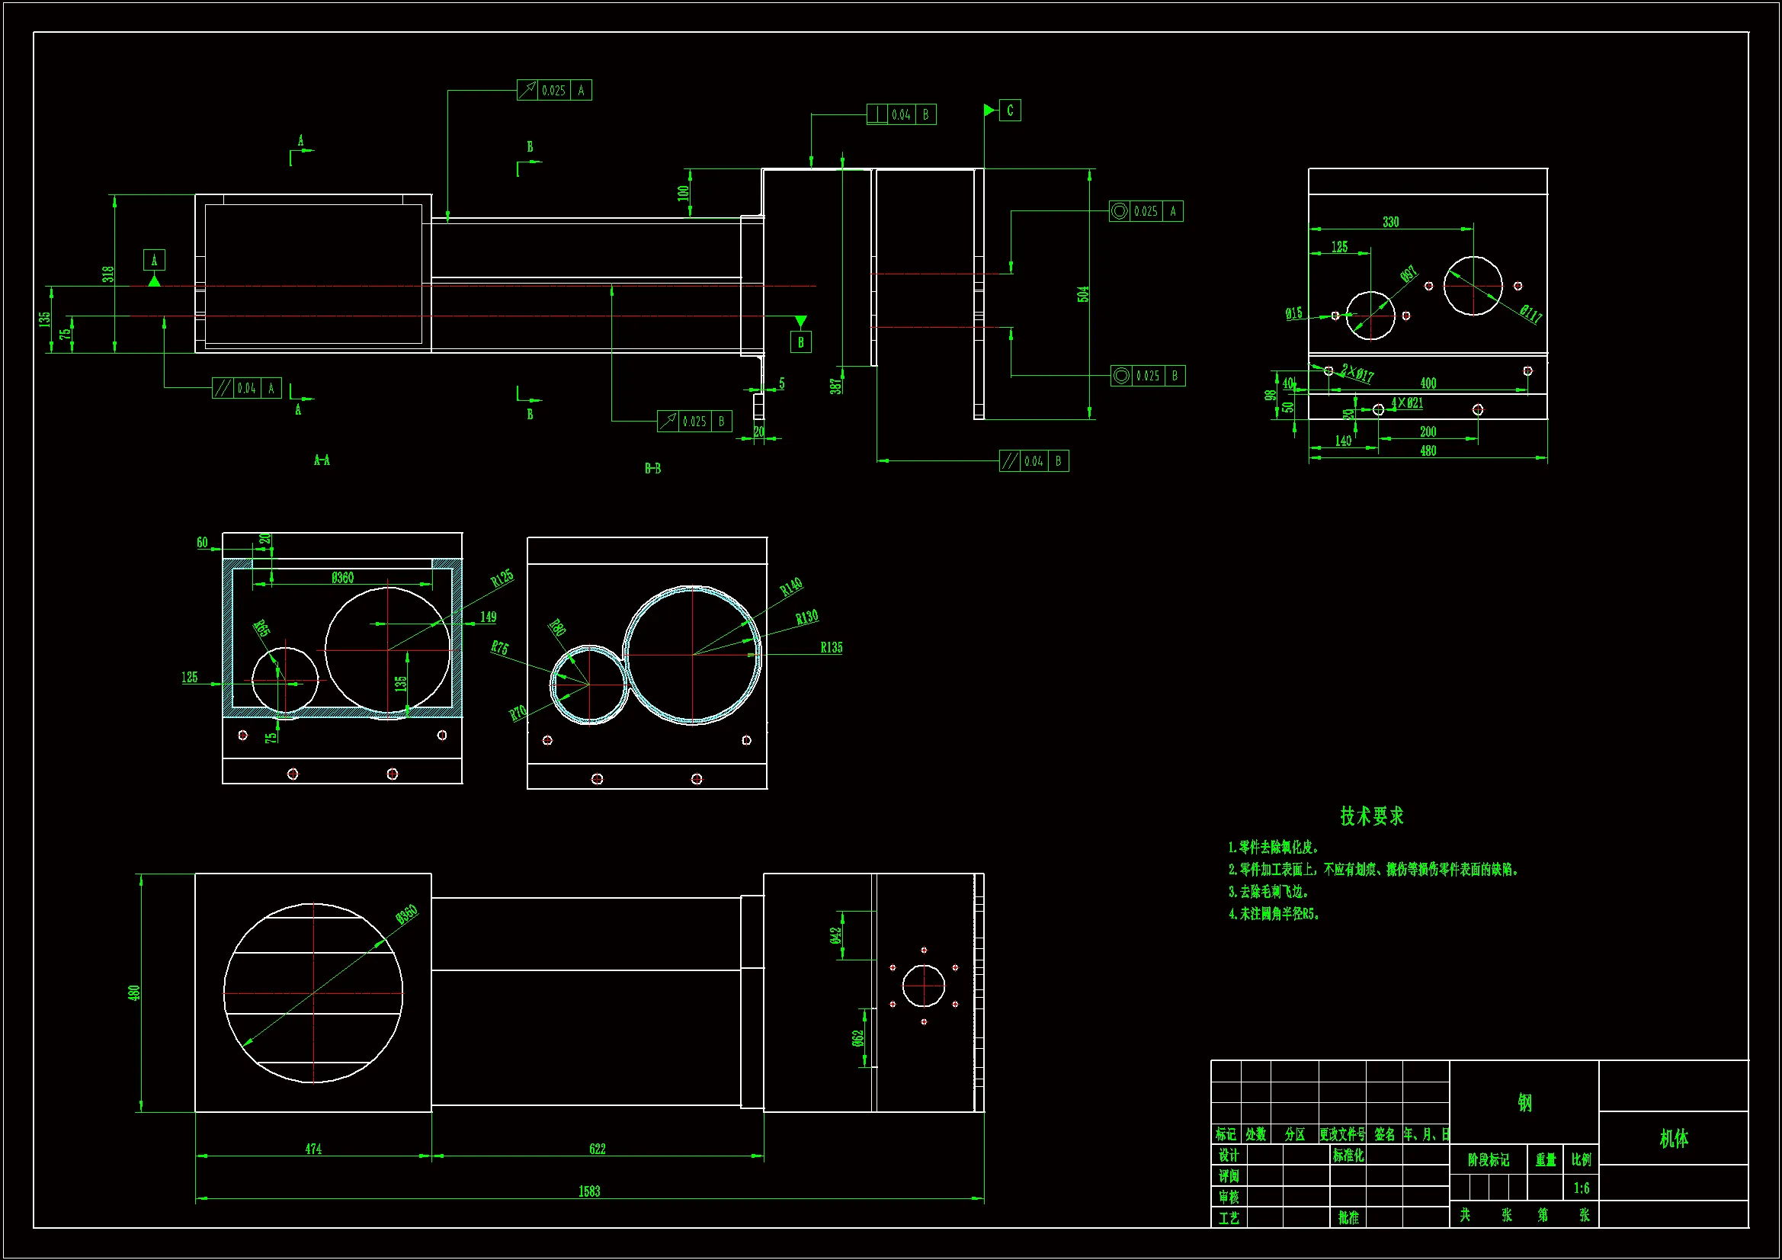
Task: Click the 1:6 scale value cell
Action: (x=1581, y=1188)
